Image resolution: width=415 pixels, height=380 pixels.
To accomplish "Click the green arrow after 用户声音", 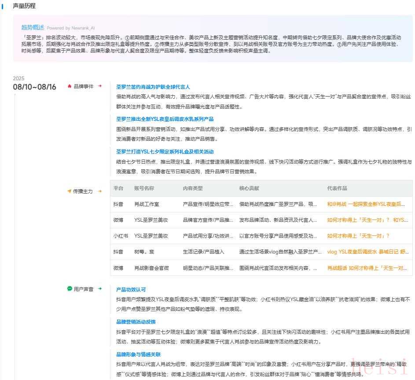I will (x=100, y=288).
